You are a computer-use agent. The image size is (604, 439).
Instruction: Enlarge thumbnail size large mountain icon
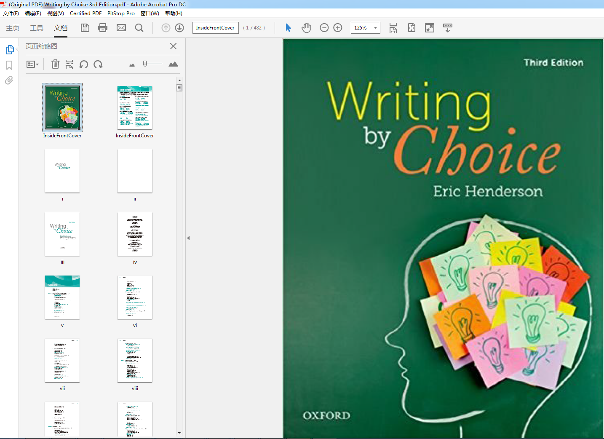[x=173, y=64]
